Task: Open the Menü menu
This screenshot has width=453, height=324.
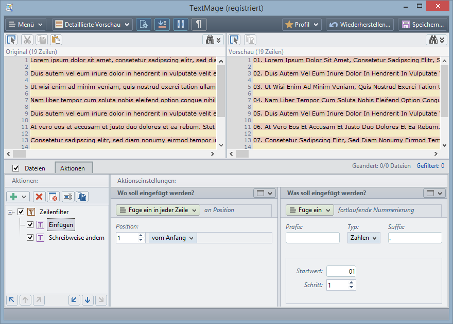Action: [x=26, y=25]
